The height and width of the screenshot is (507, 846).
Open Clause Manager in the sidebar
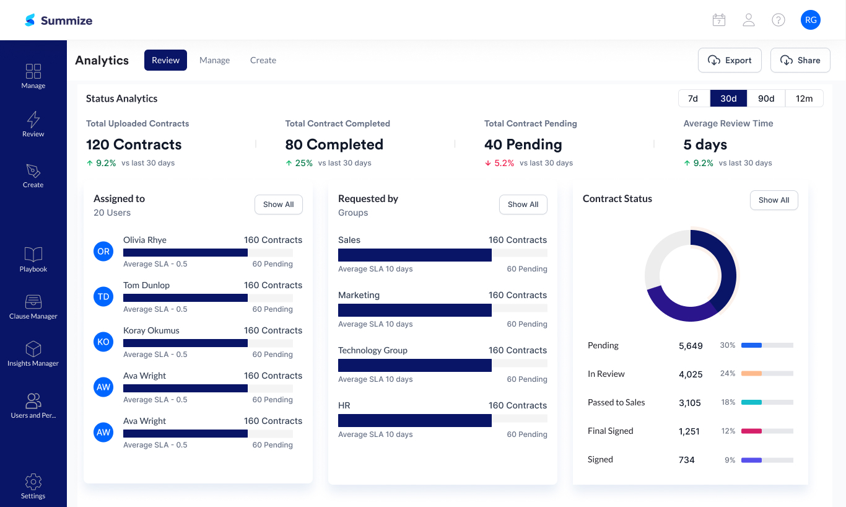click(x=33, y=307)
